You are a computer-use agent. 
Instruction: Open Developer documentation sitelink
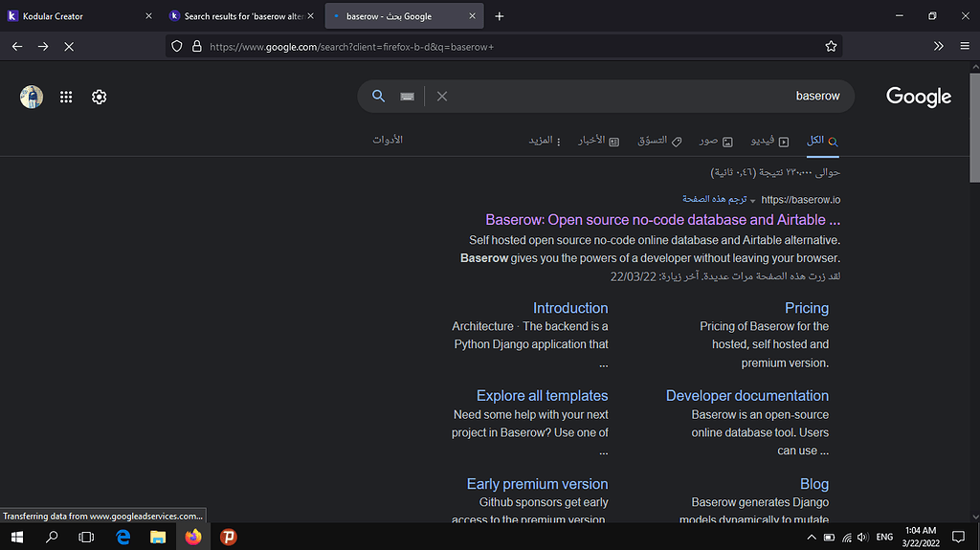click(746, 396)
